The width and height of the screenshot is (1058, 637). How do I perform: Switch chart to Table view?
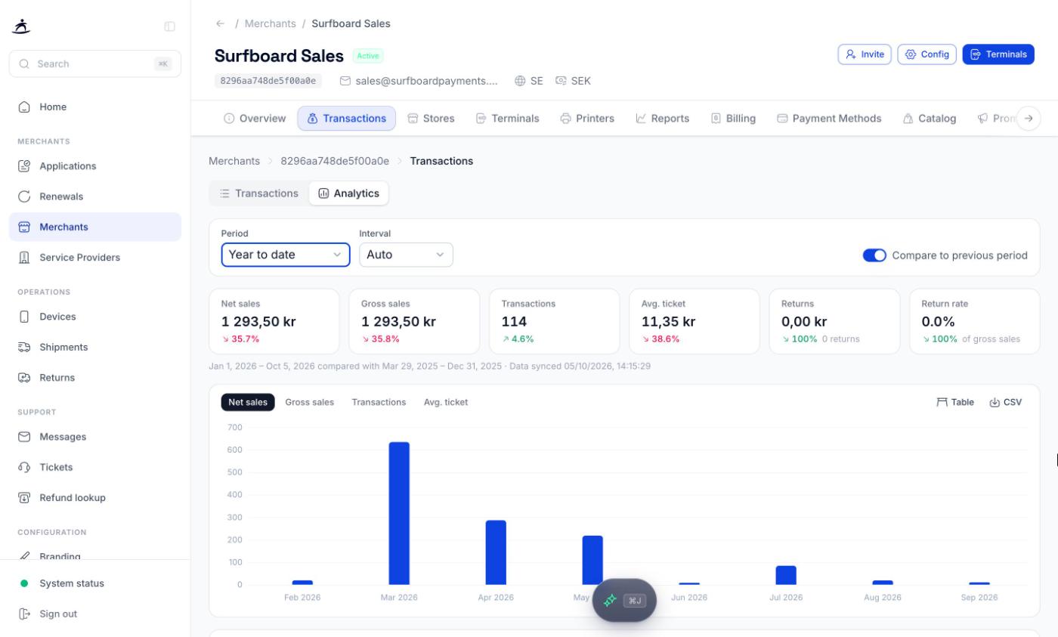coord(955,402)
